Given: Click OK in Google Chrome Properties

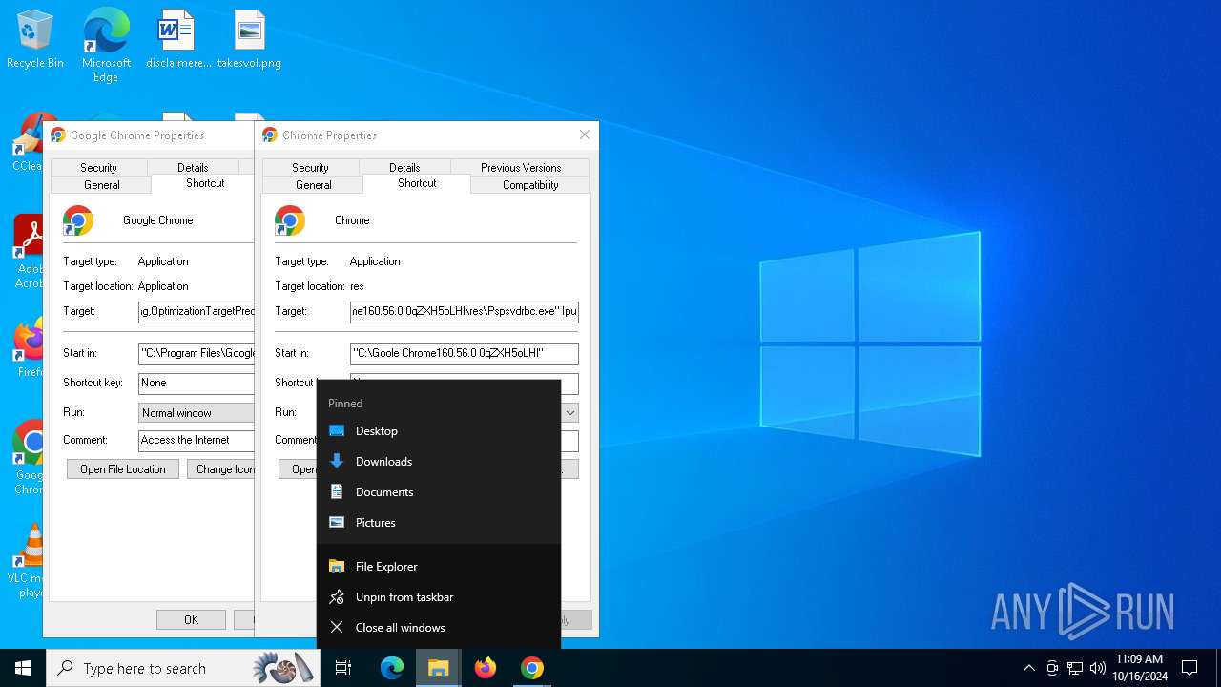Looking at the screenshot, I should tap(191, 620).
